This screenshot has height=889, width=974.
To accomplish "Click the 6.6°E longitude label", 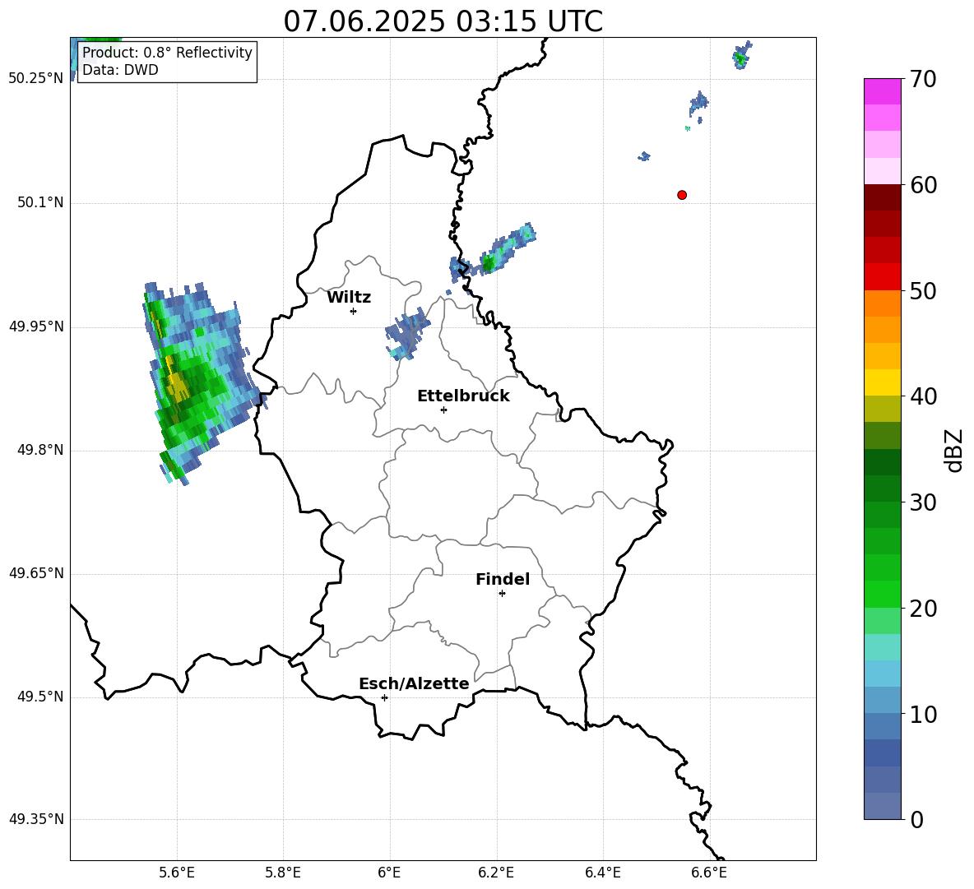I will point(709,873).
